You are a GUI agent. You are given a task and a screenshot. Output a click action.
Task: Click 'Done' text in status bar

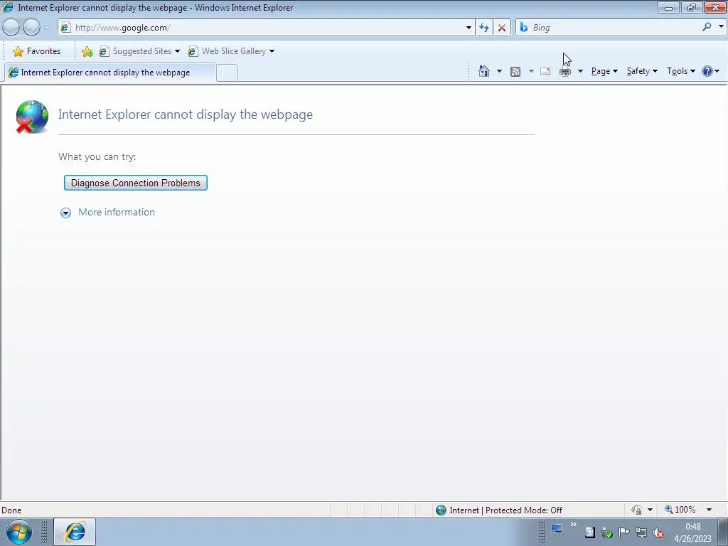pyautogui.click(x=11, y=510)
